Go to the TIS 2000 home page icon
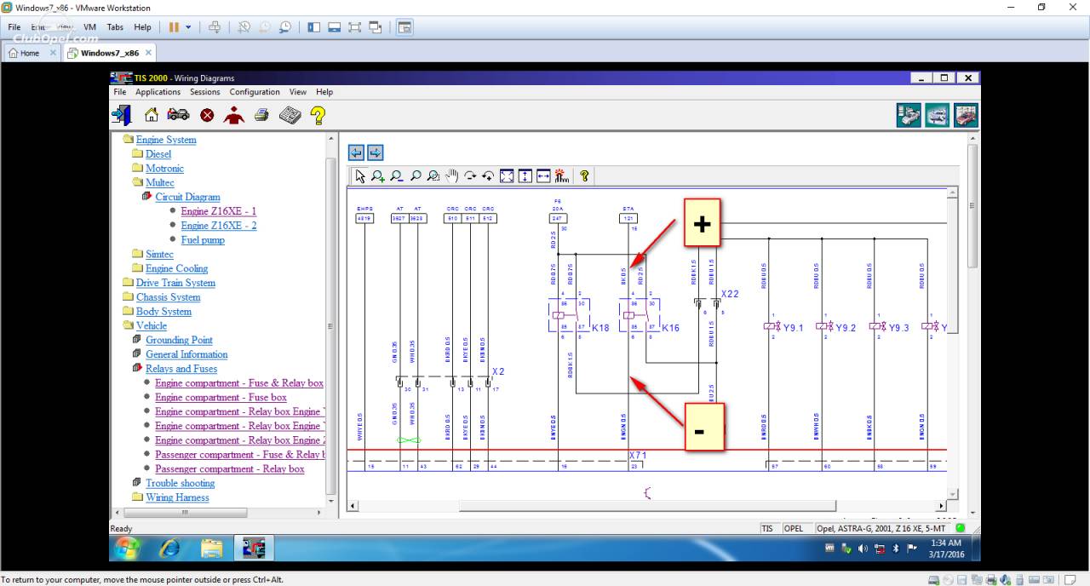The height and width of the screenshot is (586, 1090). click(151, 115)
